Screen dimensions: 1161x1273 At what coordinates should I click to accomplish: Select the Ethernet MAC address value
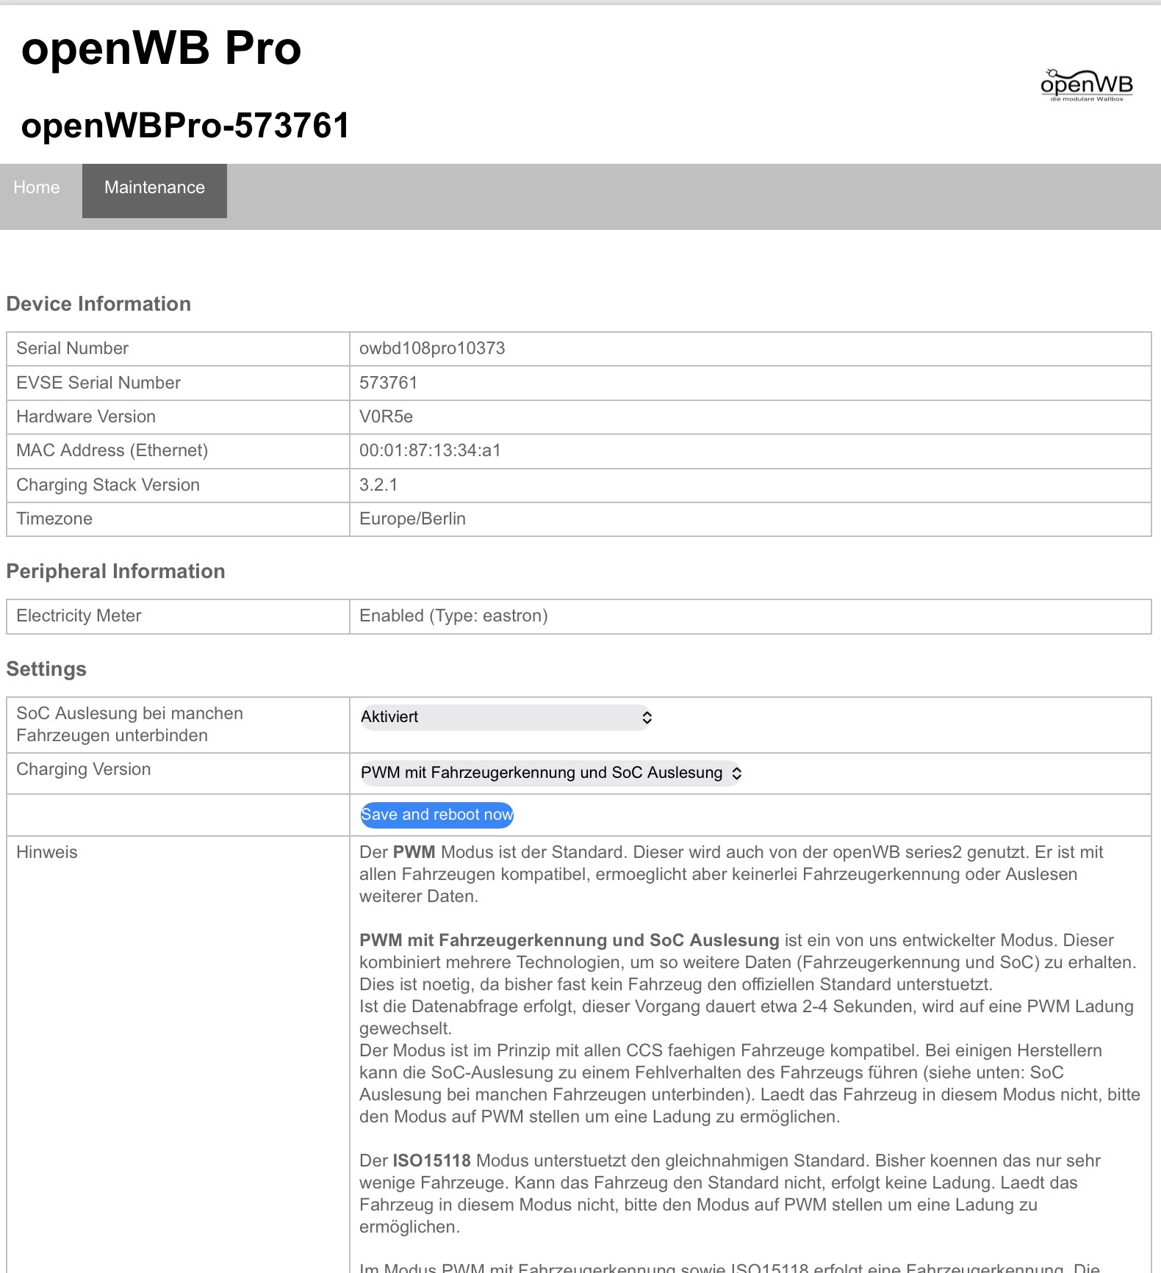tap(430, 450)
